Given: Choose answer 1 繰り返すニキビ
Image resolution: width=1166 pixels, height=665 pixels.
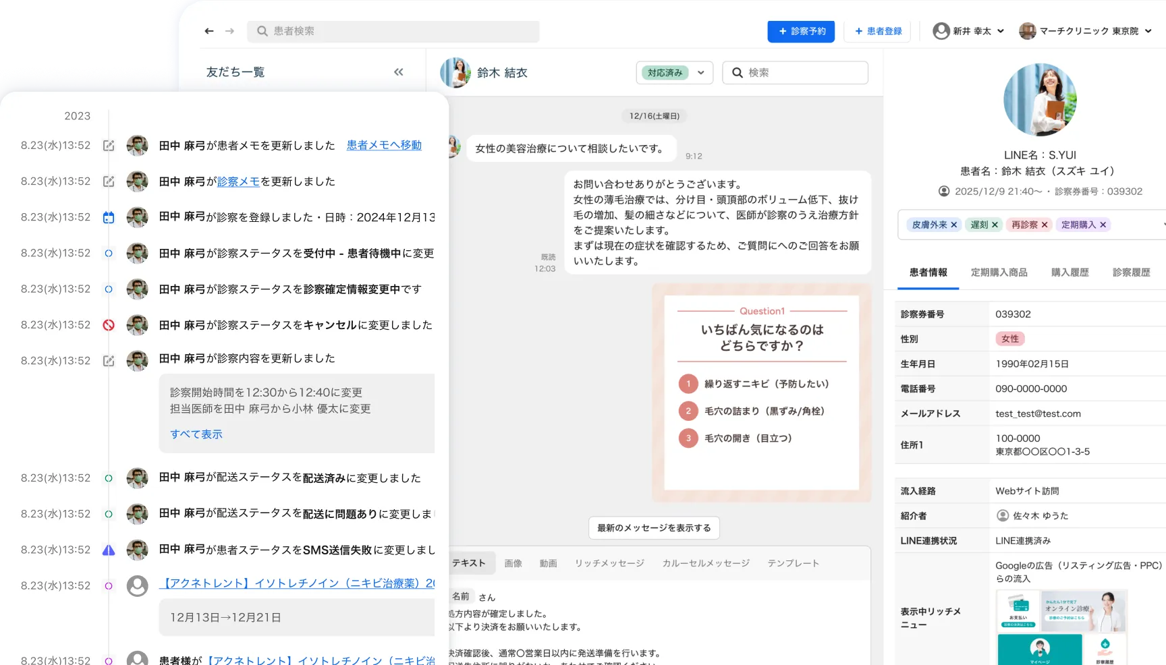Looking at the screenshot, I should coord(754,384).
